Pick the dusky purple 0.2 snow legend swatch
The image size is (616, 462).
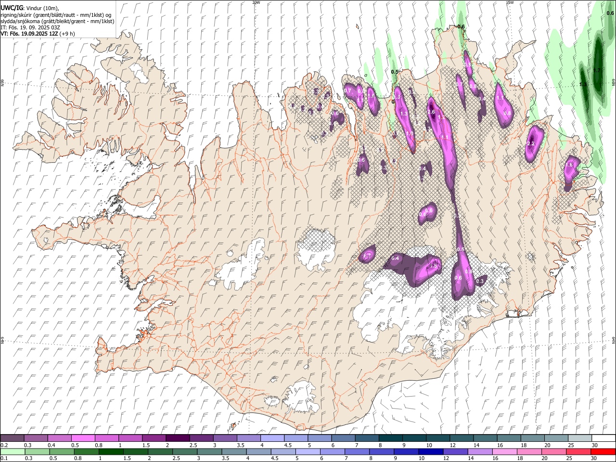12,438
